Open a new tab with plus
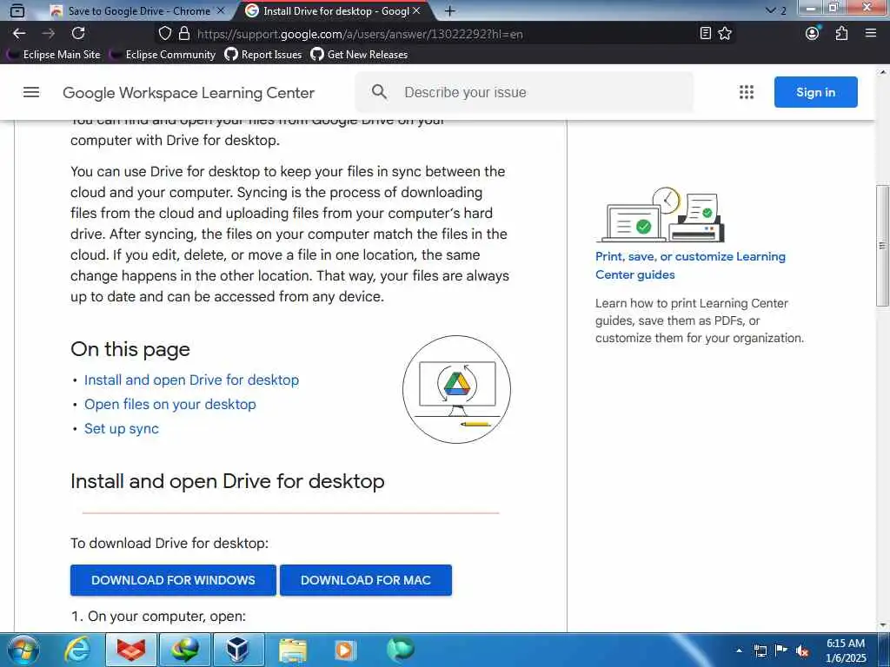This screenshot has height=667, width=890. coord(450,10)
